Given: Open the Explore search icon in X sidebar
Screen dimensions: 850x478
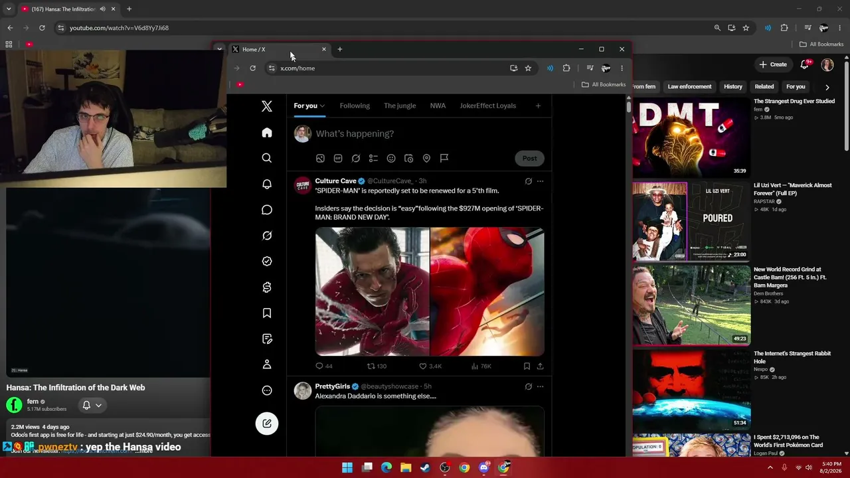Looking at the screenshot, I should [x=267, y=158].
